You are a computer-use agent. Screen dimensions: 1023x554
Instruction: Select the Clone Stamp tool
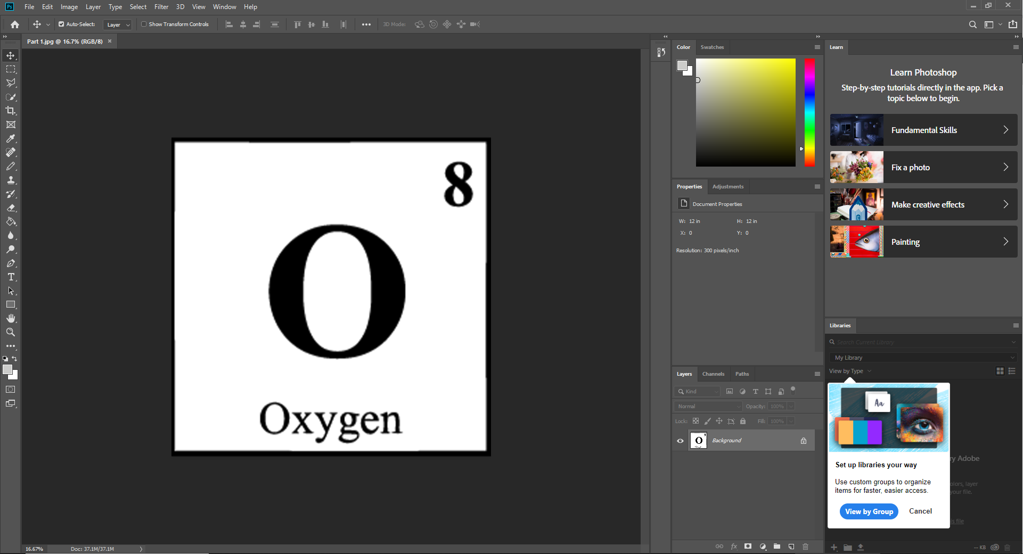tap(11, 180)
